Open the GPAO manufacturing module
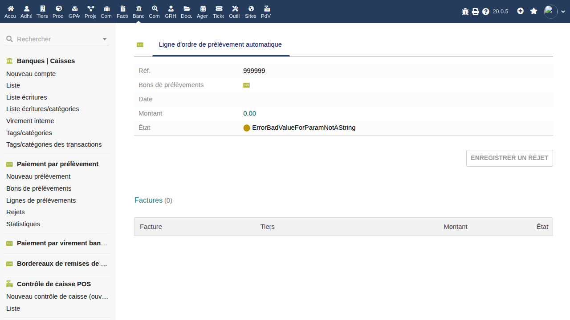Image resolution: width=570 pixels, height=320 pixels. point(74,12)
